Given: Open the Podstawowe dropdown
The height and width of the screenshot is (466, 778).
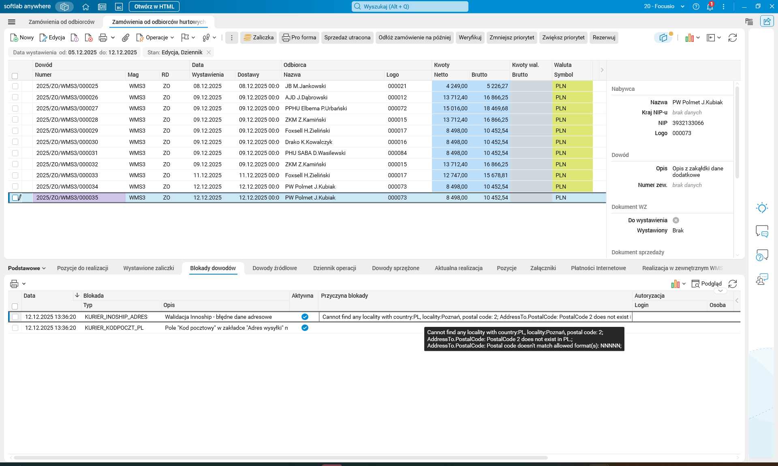Looking at the screenshot, I should pyautogui.click(x=27, y=268).
